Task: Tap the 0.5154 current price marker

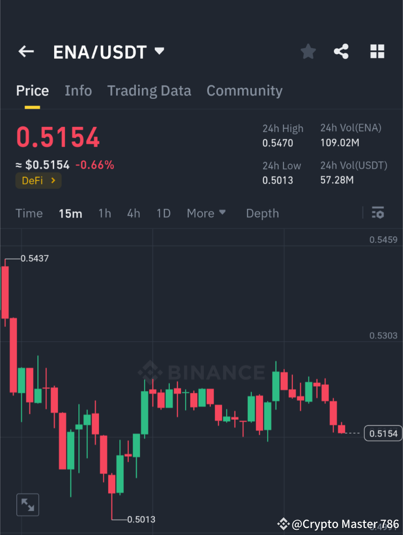Action: [383, 433]
